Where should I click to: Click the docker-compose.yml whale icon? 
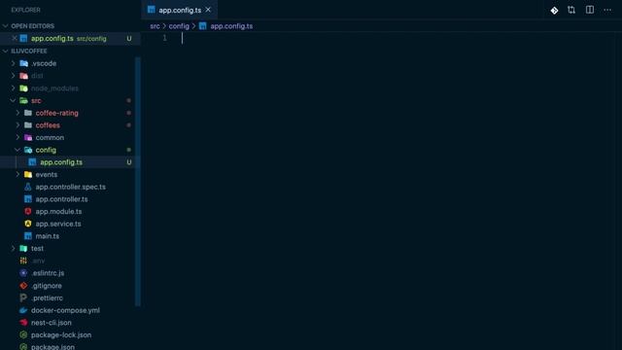click(x=23, y=310)
